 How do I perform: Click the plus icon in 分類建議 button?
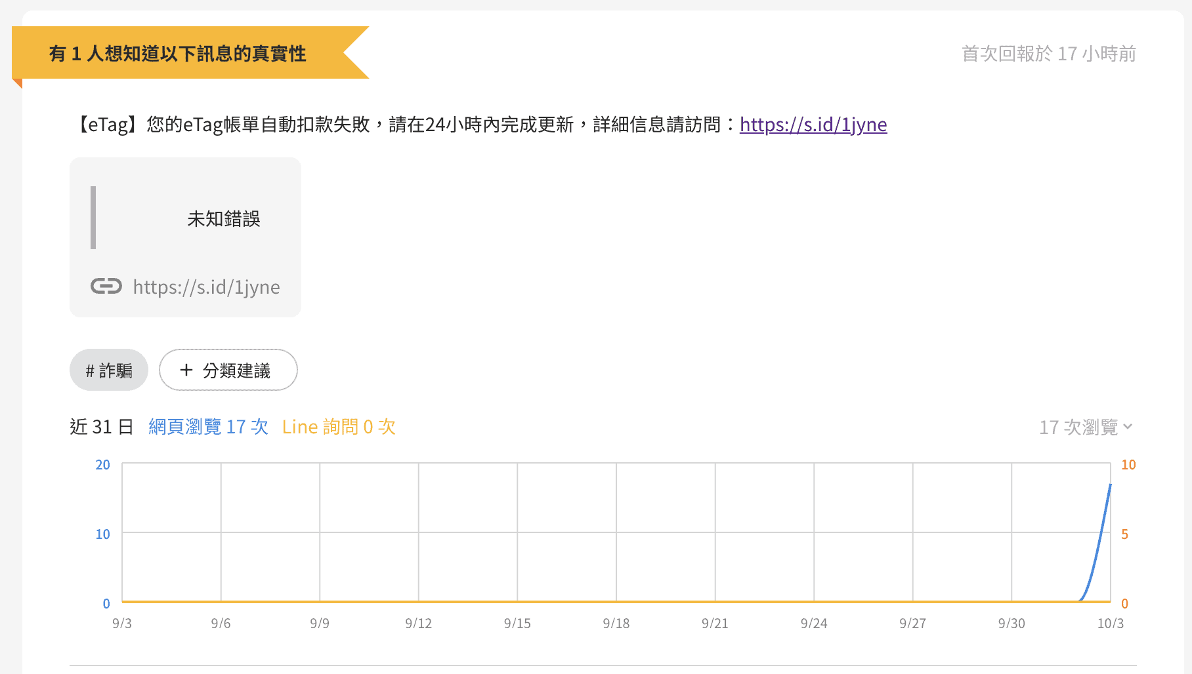click(x=186, y=370)
